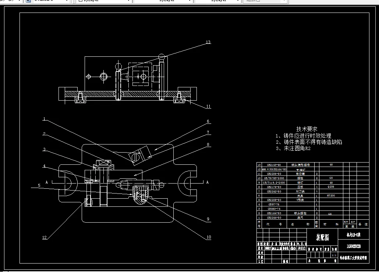Click the 序号 column header

259,224
